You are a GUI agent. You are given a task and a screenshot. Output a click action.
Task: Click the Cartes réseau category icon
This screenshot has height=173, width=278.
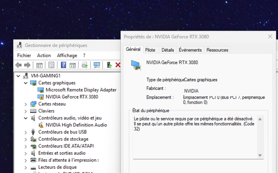[33, 104]
